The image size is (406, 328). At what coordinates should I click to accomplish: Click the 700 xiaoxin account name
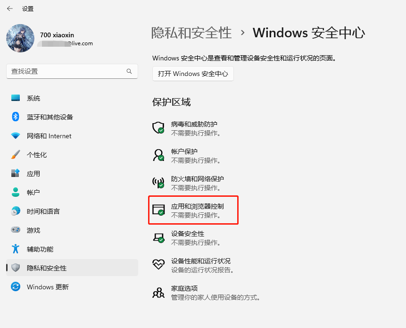[57, 35]
